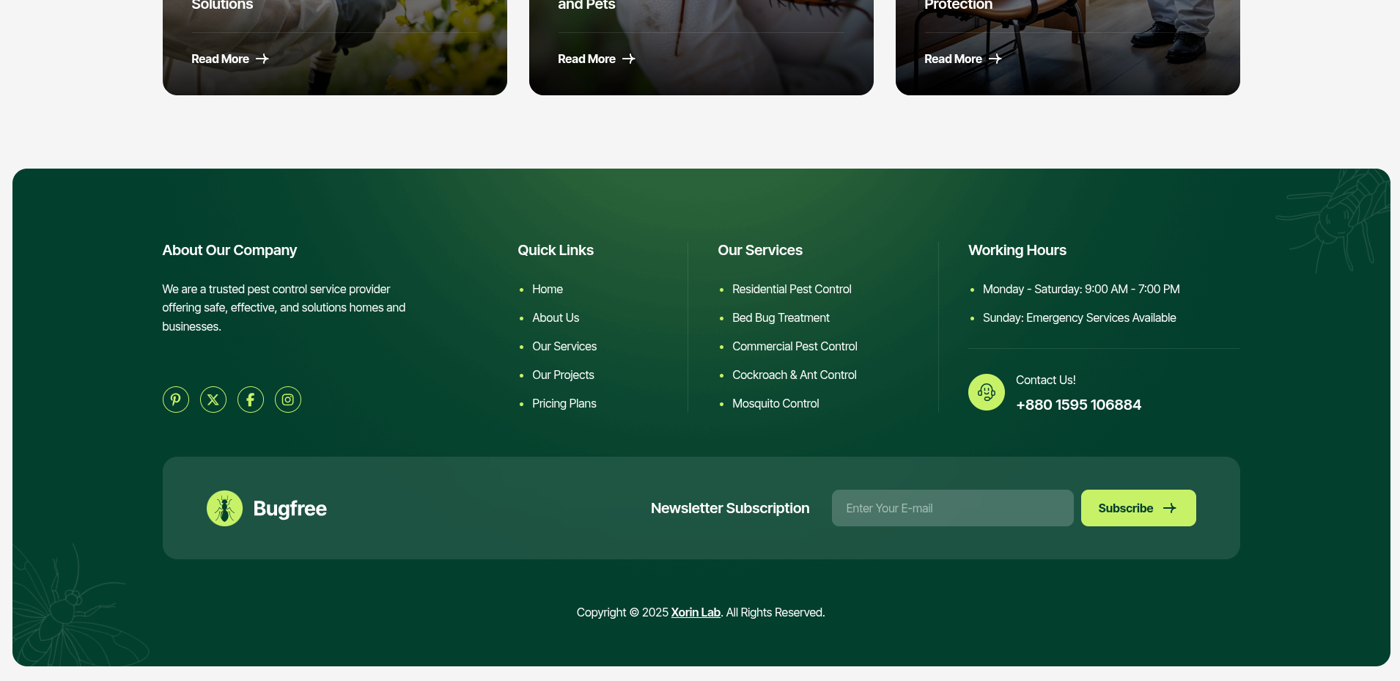Screen dimensions: 1400x681
Task: Click Monday - Saturday hours text
Action: pos(1081,289)
